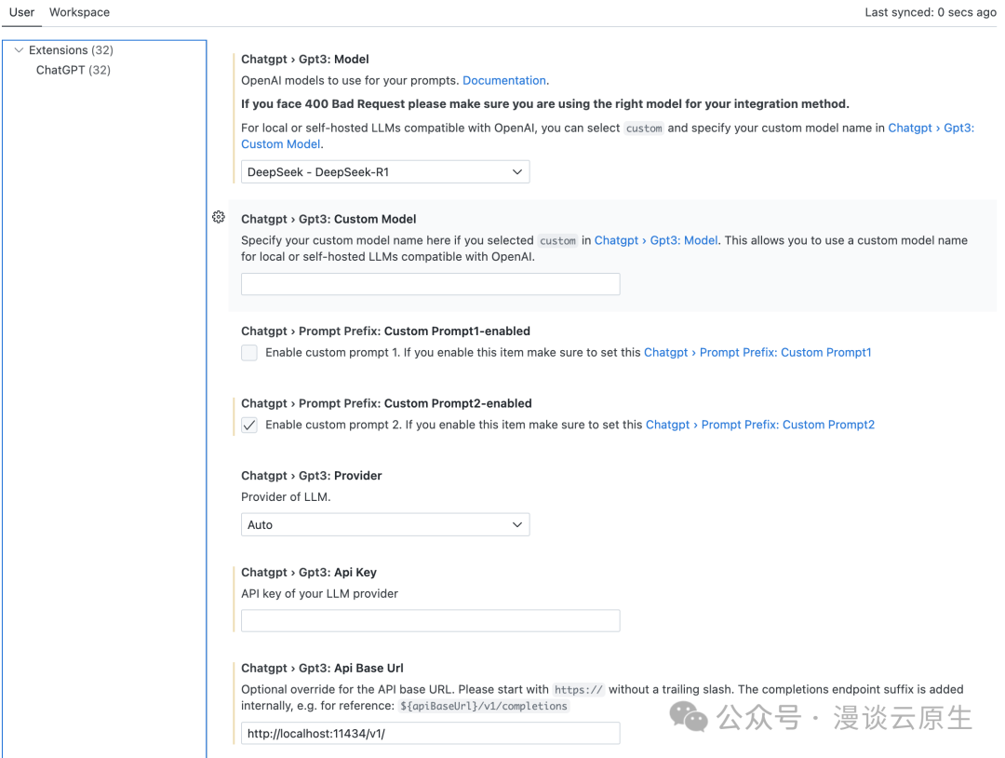Open the OpenAI models Documentation link

pyautogui.click(x=504, y=80)
